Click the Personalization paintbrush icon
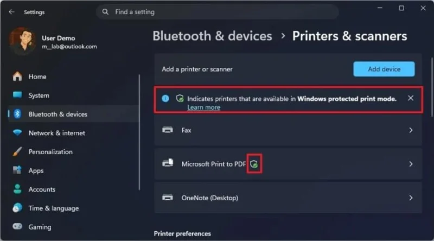Image resolution: width=434 pixels, height=241 pixels. point(17,151)
